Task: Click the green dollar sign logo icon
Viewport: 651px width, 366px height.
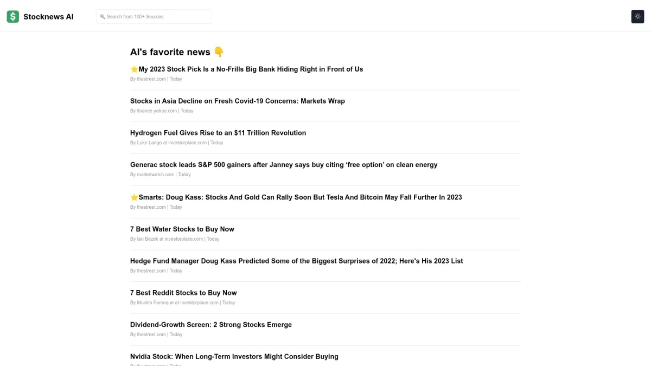Action: (x=12, y=17)
